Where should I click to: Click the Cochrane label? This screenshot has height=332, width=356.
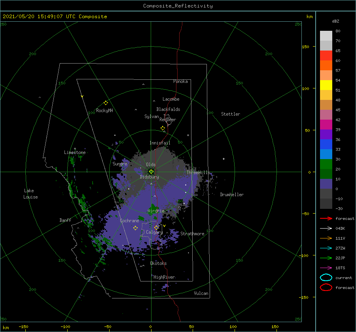point(129,221)
